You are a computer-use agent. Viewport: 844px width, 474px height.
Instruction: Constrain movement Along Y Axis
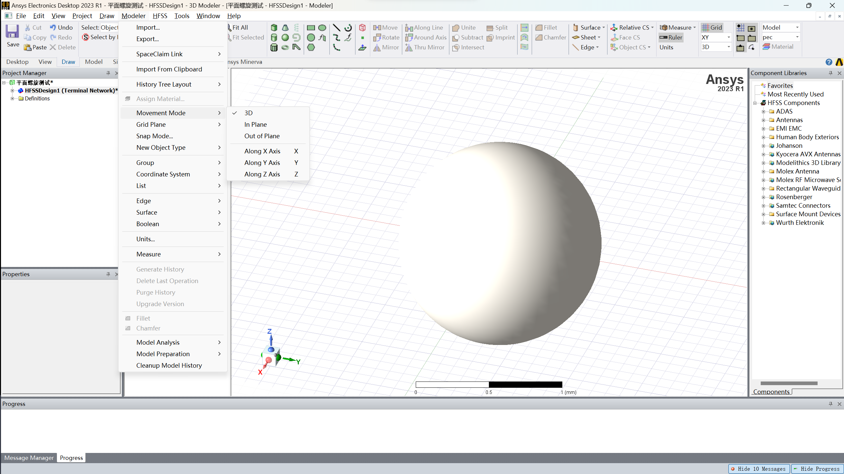268,163
